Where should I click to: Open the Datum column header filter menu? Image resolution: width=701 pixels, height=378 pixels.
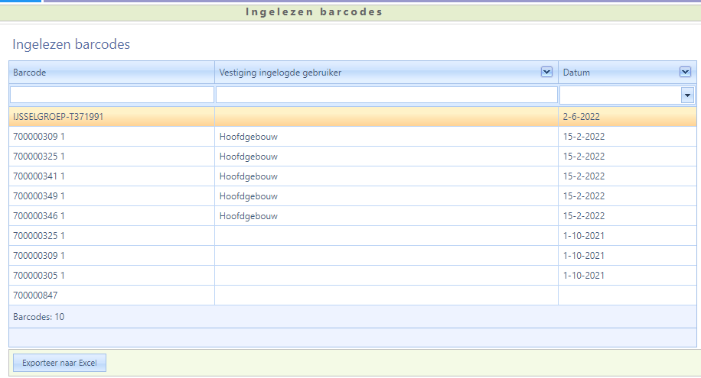point(685,72)
